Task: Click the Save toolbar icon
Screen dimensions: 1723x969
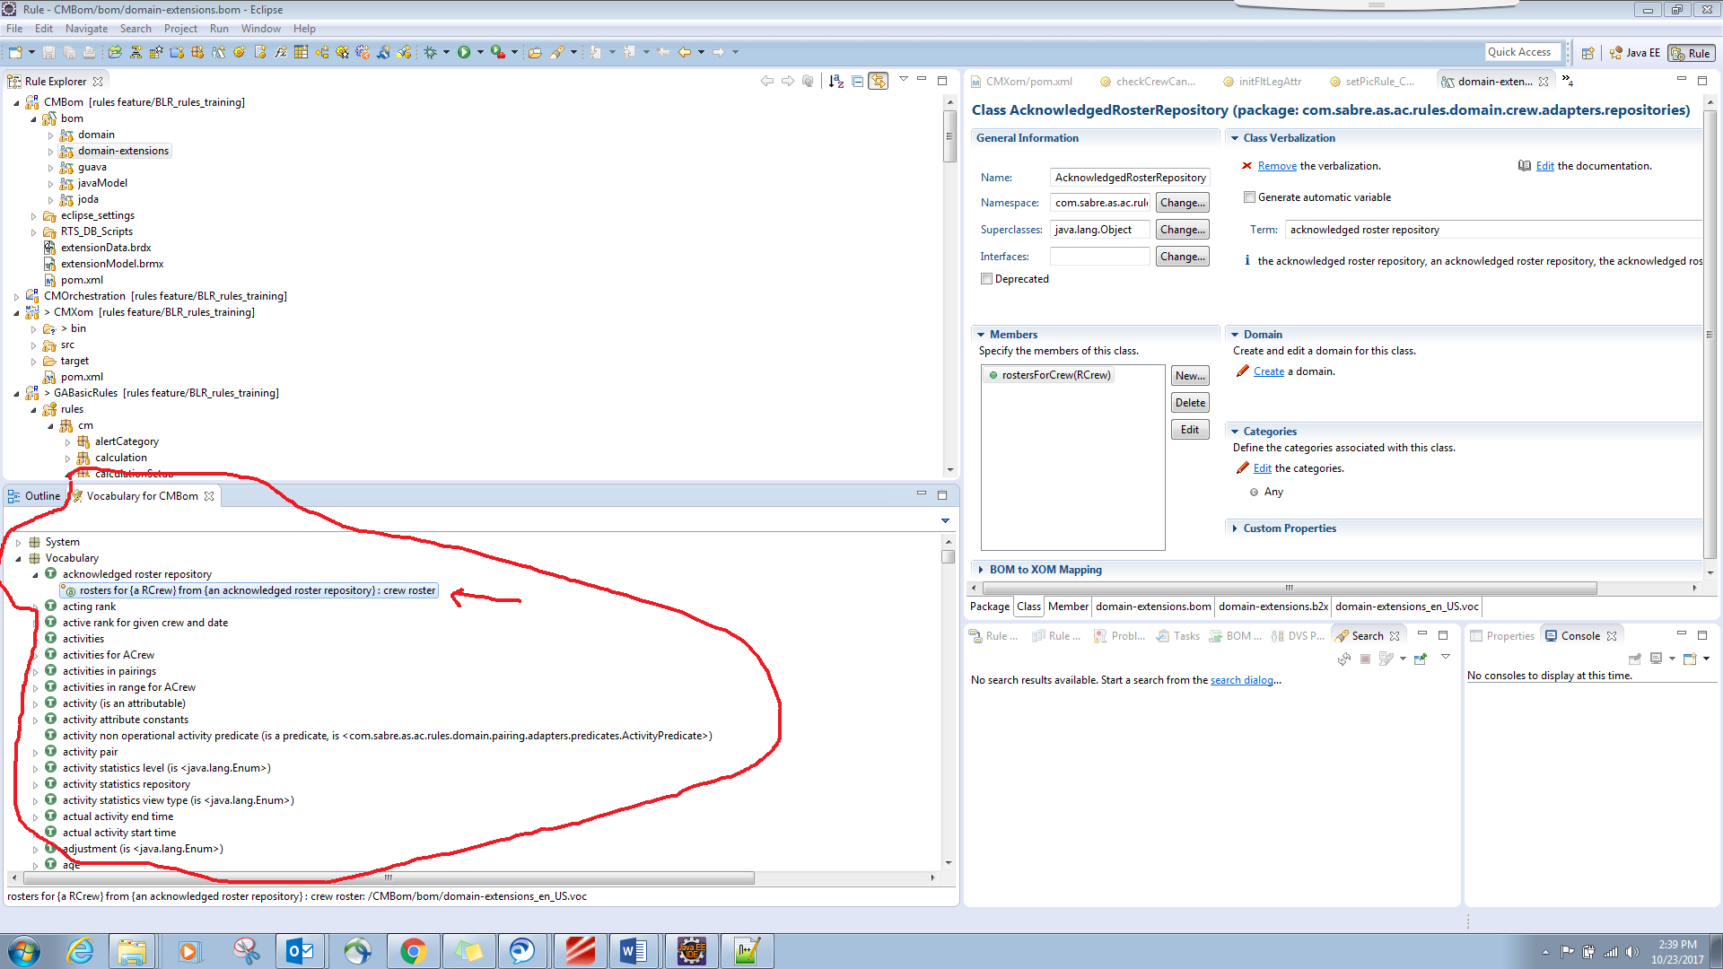Action: pos(48,52)
